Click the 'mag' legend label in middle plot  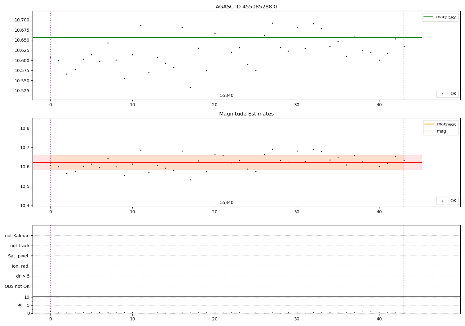[x=441, y=131]
